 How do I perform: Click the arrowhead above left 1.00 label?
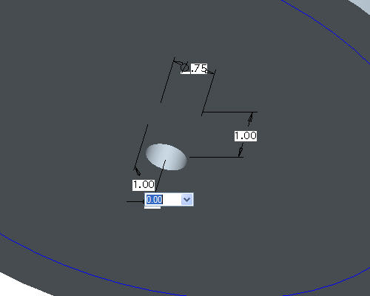(x=137, y=171)
